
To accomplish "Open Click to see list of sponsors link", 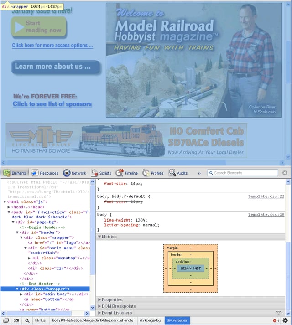I will pos(52,104).
